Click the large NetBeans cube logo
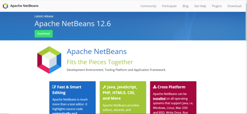The image size is (247, 114). click(x=49, y=60)
